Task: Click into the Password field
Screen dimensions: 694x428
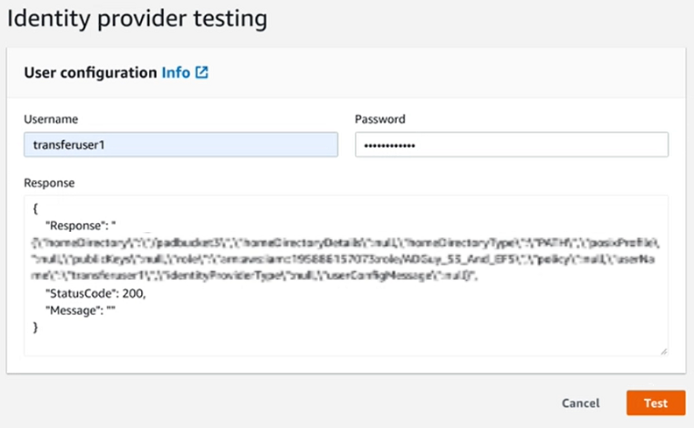Action: (512, 144)
